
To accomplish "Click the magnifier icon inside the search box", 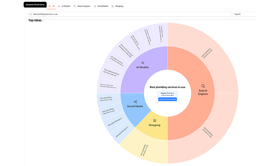I will click(x=31, y=14).
